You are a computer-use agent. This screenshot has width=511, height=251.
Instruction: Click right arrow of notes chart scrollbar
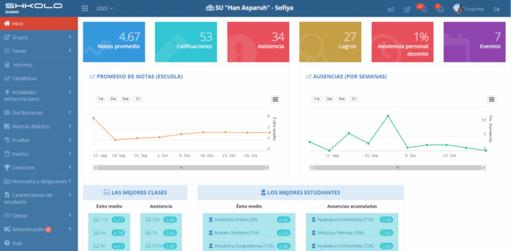click(267, 168)
